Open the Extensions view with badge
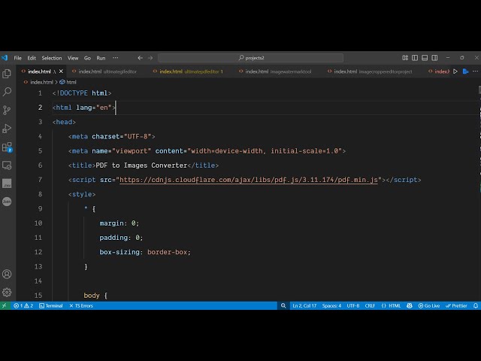 pos(7,147)
